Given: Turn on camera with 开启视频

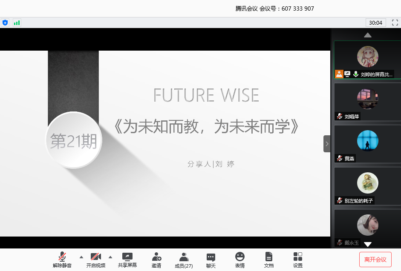Looking at the screenshot, I should point(95,260).
